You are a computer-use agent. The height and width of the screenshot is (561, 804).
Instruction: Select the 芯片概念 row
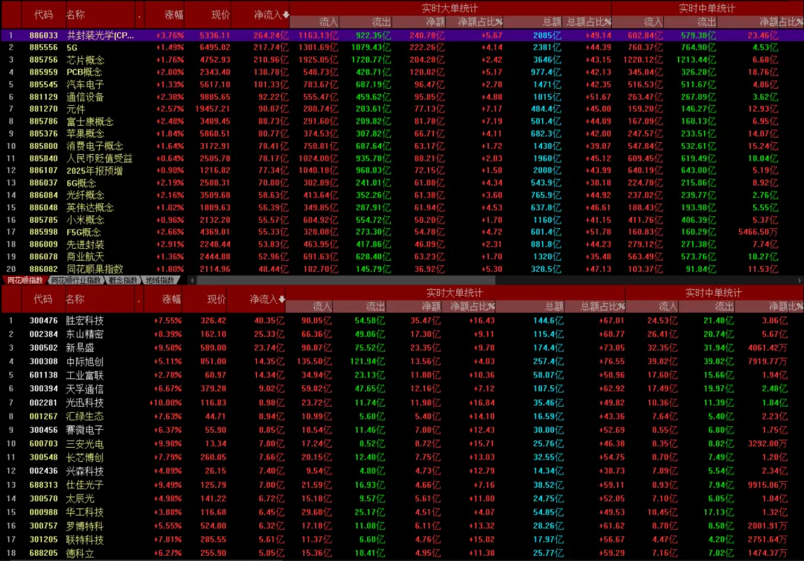pos(402,60)
